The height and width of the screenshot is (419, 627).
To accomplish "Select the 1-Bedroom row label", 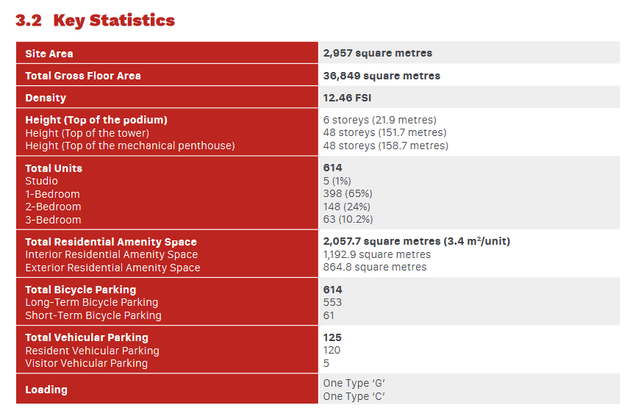I will pos(52,194).
